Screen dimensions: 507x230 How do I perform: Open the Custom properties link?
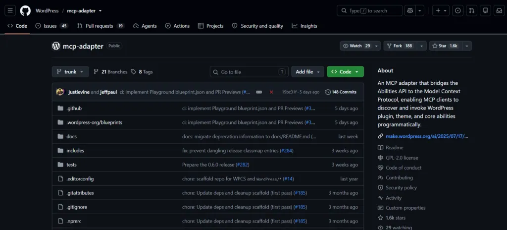(406, 208)
